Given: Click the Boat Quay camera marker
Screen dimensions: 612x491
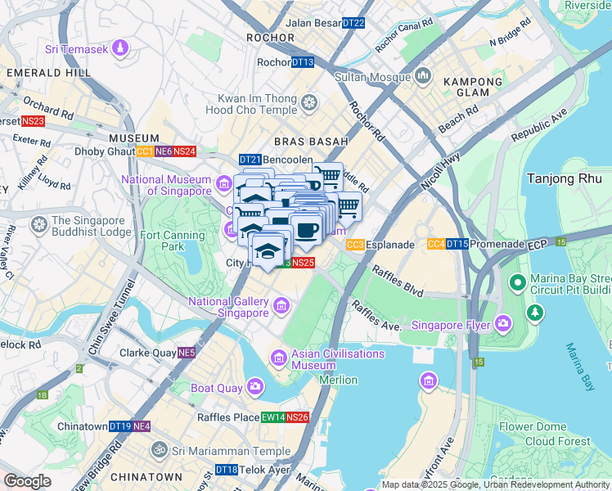Looking at the screenshot, I should tap(255, 387).
